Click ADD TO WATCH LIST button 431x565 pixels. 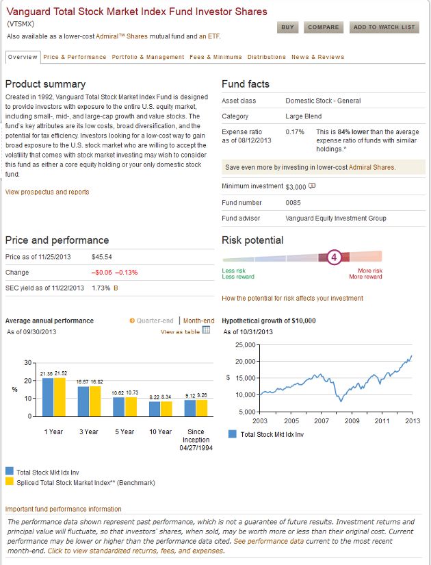click(x=384, y=27)
